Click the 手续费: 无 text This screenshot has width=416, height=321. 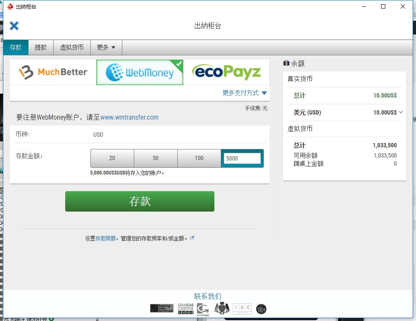[x=256, y=108]
